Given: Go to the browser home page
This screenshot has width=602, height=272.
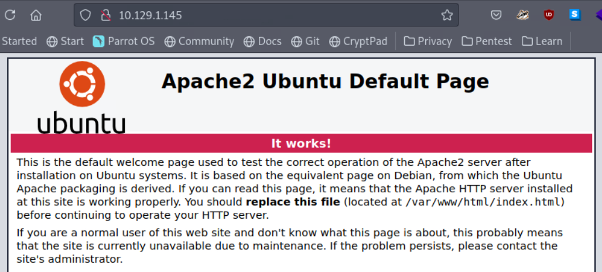Looking at the screenshot, I should point(36,15).
